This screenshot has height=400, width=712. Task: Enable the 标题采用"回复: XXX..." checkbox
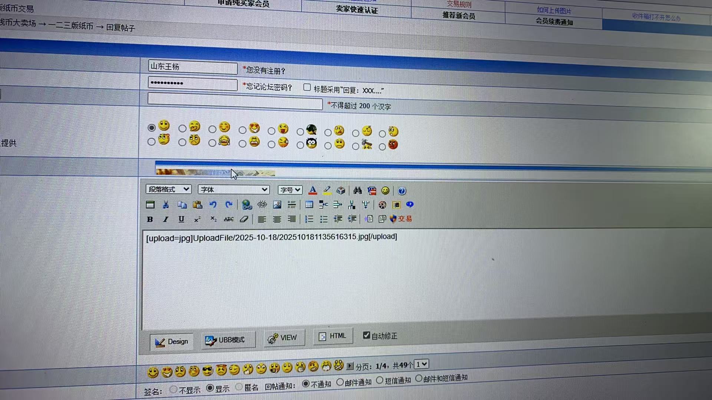click(307, 87)
